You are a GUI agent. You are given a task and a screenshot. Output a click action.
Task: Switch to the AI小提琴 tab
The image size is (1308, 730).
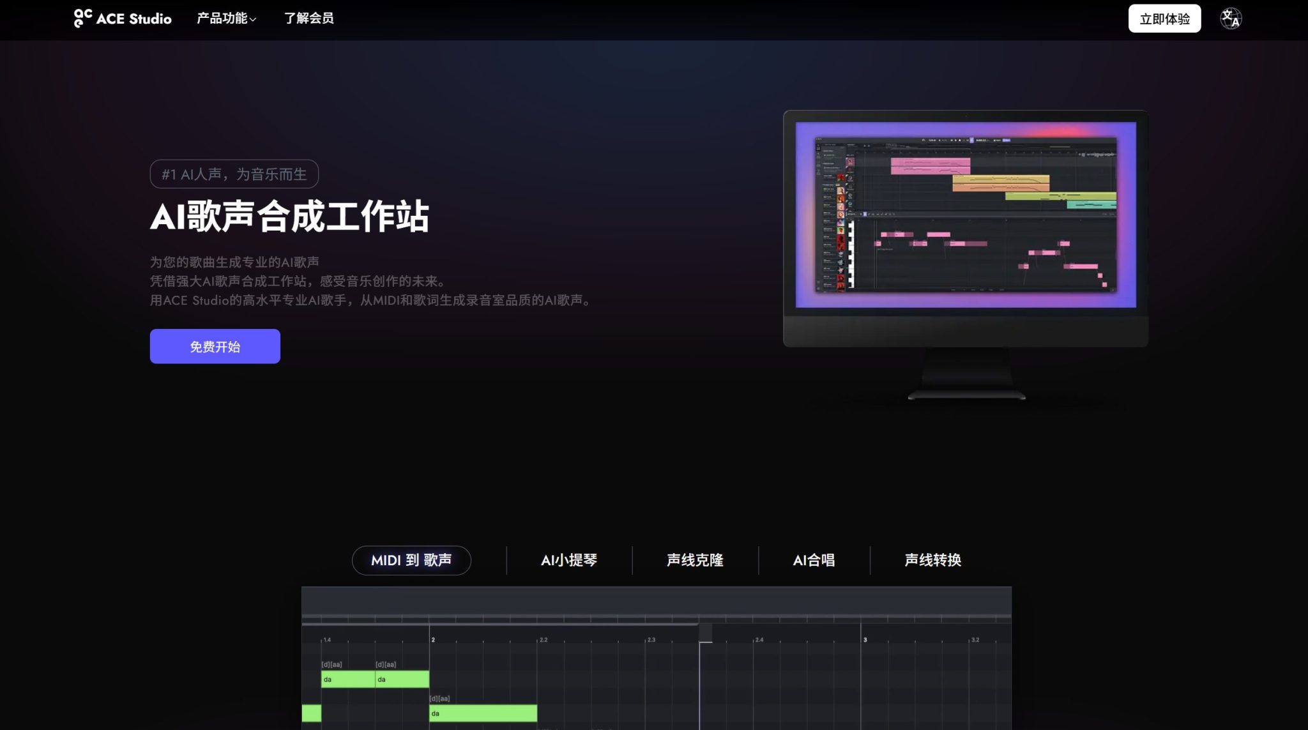click(x=568, y=560)
